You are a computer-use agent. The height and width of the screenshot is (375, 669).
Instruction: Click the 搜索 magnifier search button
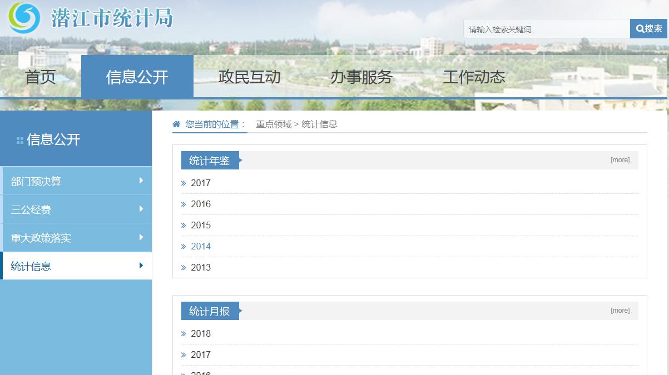click(648, 29)
